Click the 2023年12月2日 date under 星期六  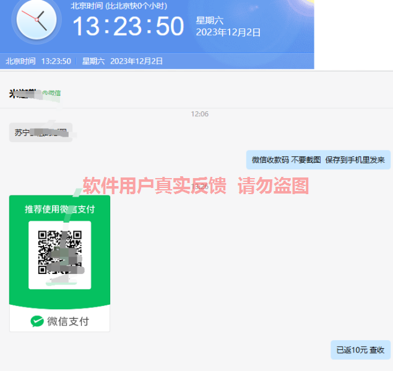228,32
